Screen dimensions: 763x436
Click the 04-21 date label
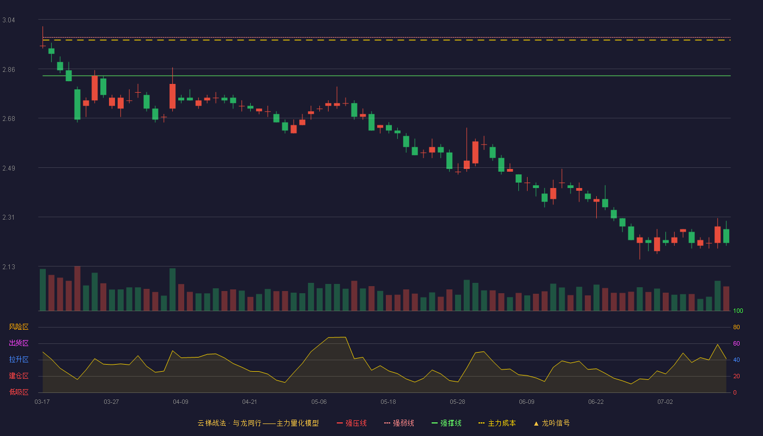pos(250,402)
